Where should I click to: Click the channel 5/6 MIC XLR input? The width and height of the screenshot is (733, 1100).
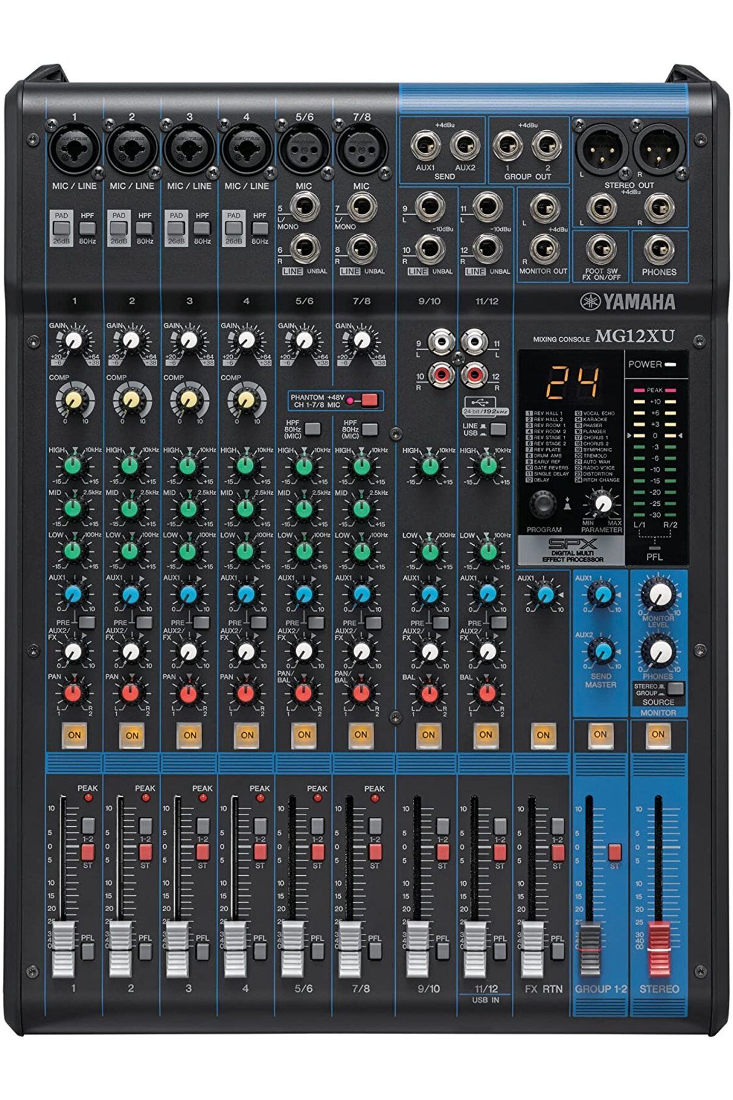point(304,148)
